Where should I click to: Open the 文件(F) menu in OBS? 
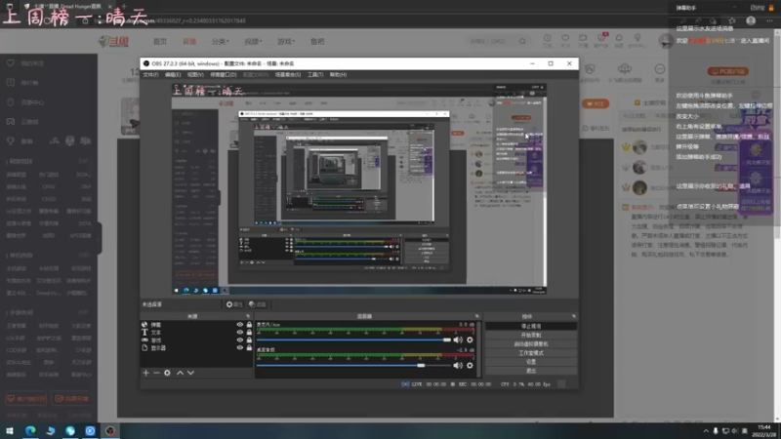coord(150,75)
